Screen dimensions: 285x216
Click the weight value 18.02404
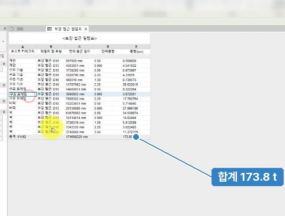(x=136, y=118)
